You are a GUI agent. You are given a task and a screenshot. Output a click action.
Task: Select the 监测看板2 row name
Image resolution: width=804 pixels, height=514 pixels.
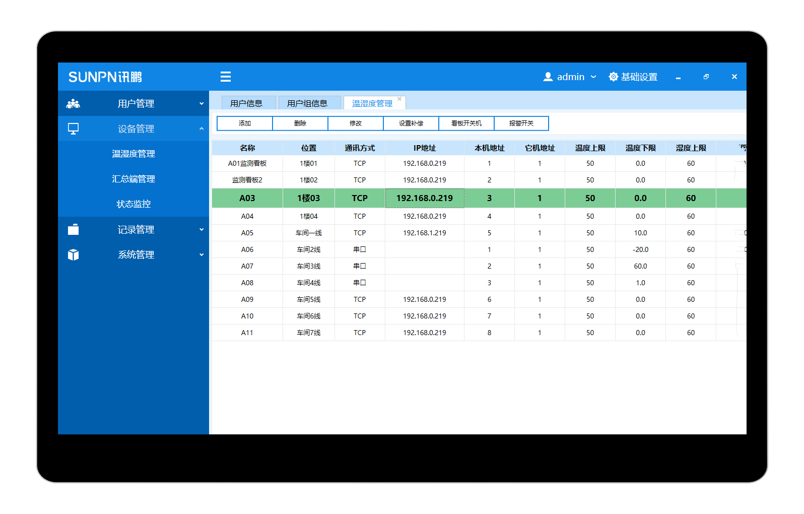pyautogui.click(x=247, y=180)
